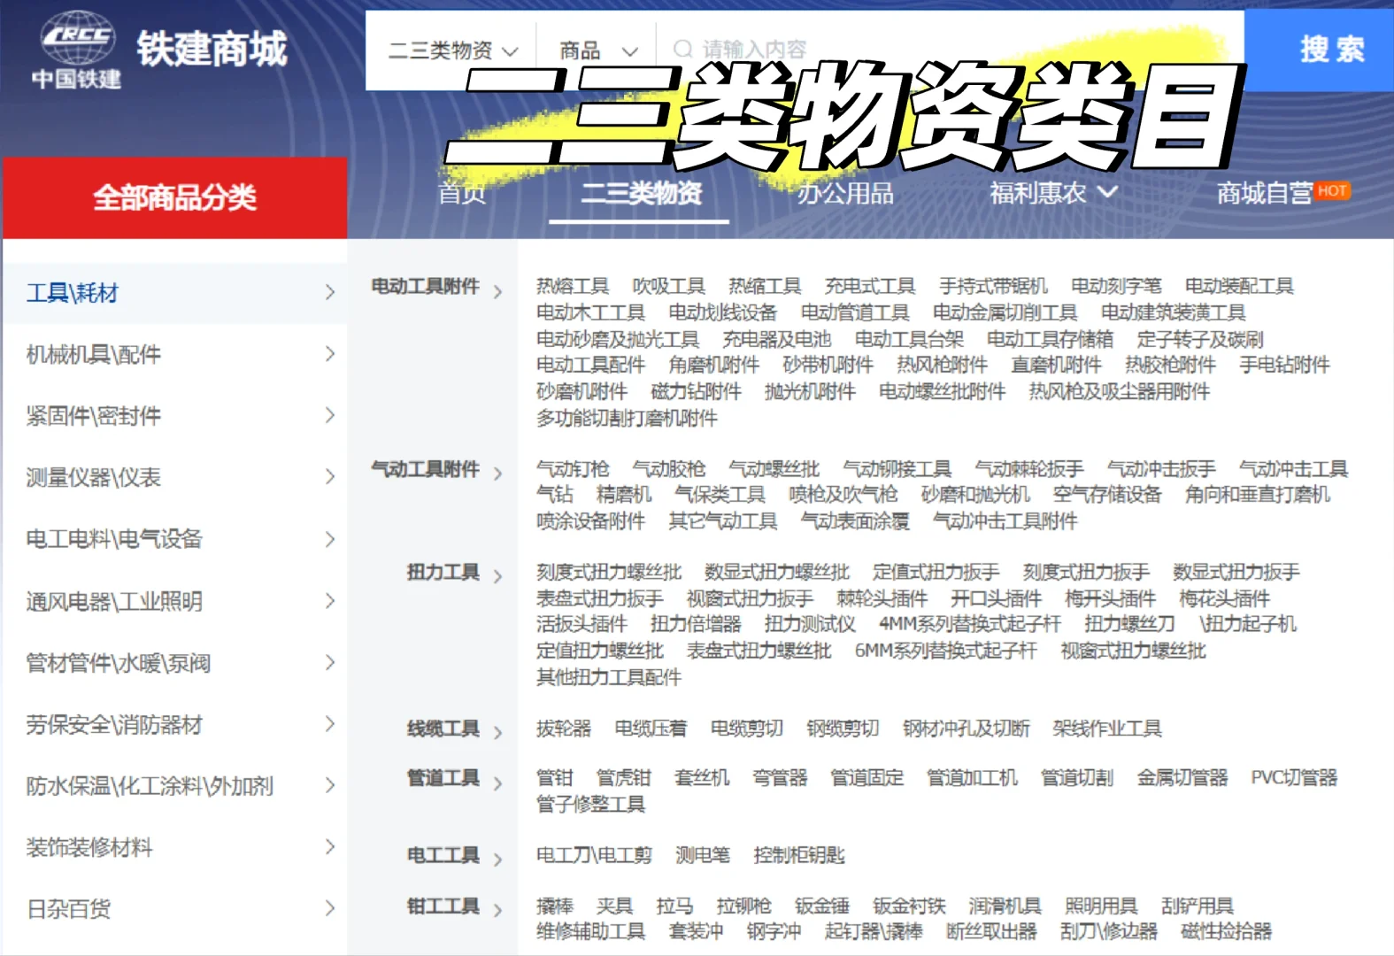Viewport: 1394px width, 956px height.
Task: Click the 扭力倍增器 link
Action: point(697,624)
